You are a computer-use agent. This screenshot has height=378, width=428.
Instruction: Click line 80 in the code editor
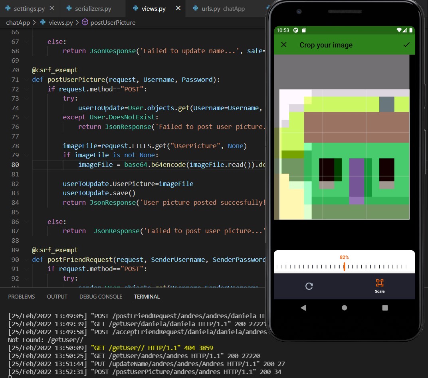click(x=160, y=164)
